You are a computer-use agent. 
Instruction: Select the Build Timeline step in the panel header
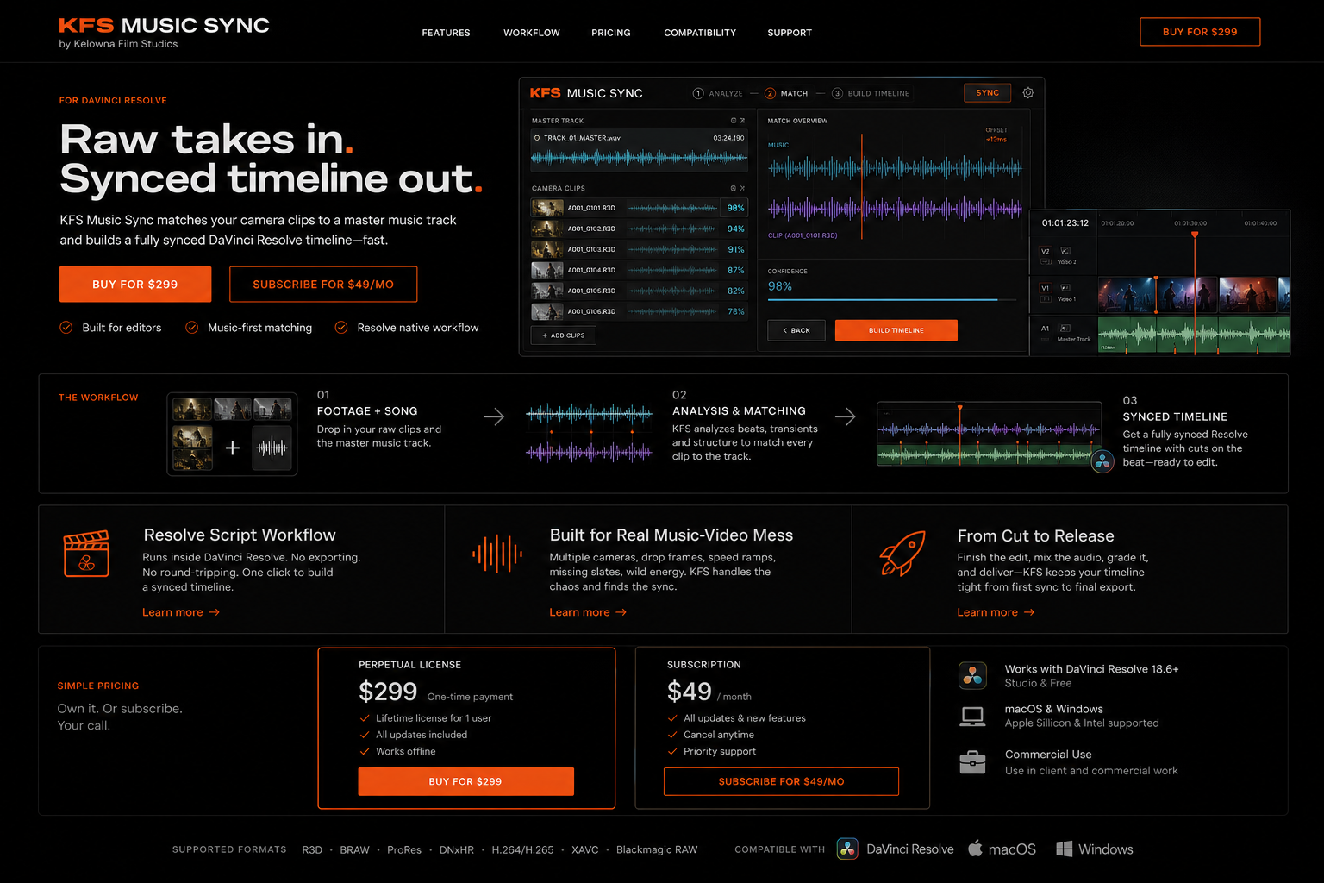click(x=871, y=93)
